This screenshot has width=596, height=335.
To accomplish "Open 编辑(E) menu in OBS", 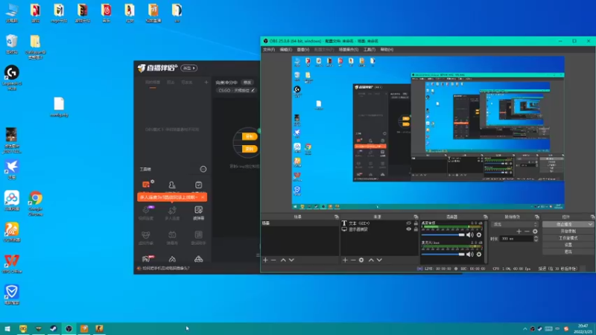I will (x=286, y=50).
